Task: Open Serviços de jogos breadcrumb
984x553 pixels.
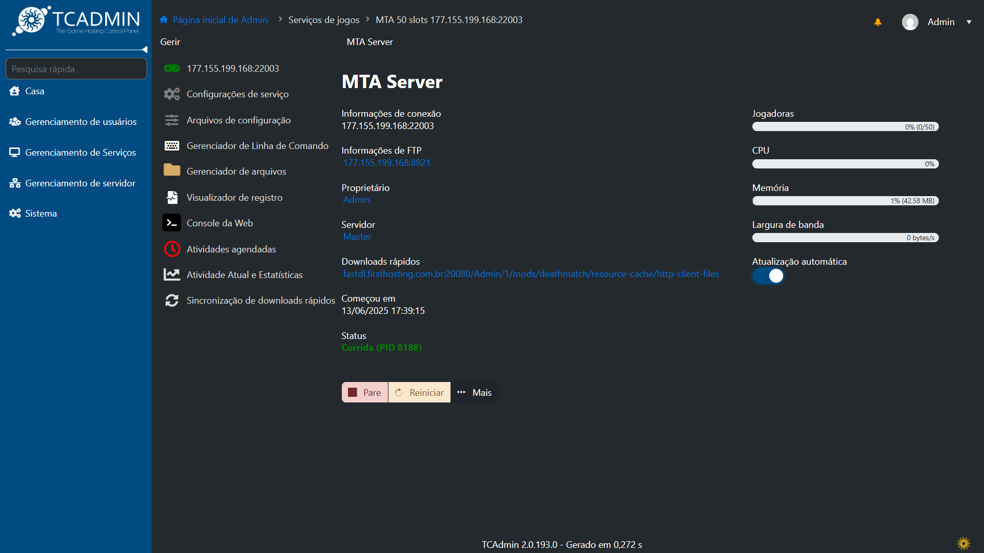Action: pos(324,20)
